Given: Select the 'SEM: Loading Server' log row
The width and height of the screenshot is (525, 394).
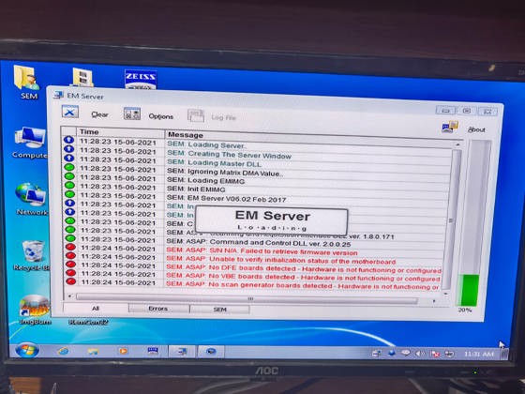Looking at the screenshot, I should [258, 144].
